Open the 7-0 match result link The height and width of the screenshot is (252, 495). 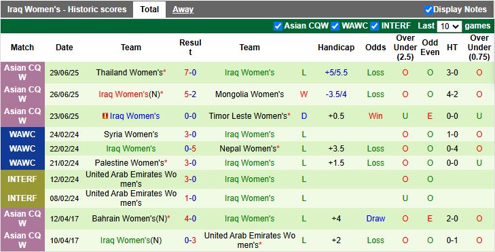[x=190, y=73]
